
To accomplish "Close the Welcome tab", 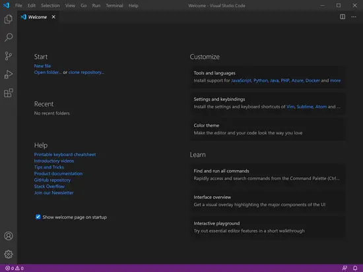I will (53, 17).
